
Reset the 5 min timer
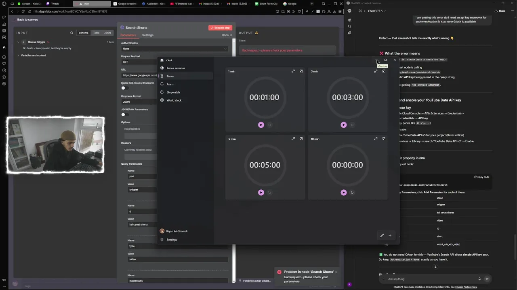pos(269,193)
